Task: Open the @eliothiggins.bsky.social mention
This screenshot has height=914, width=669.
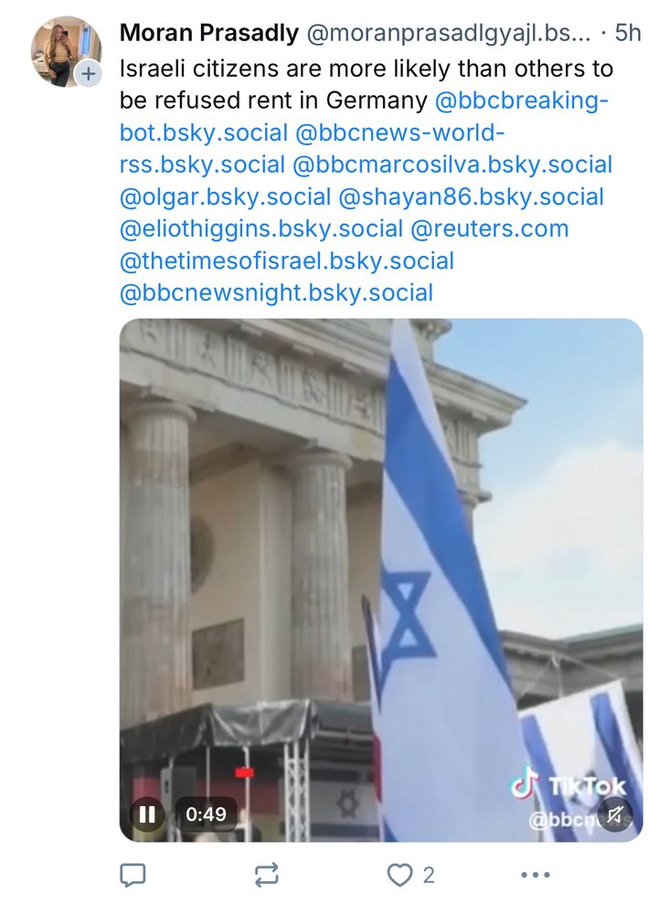Action: (261, 229)
